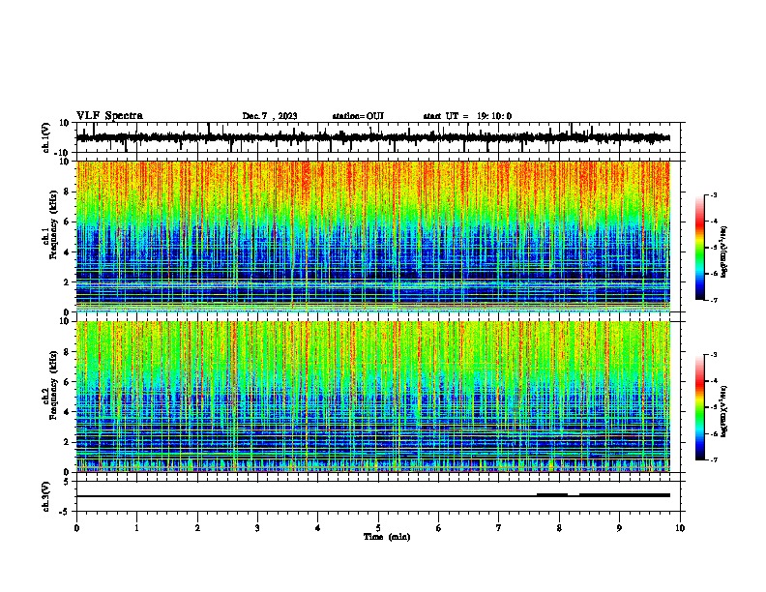766x592 pixels.
Task: Click the time axis tick label "3"
Action: (257, 528)
